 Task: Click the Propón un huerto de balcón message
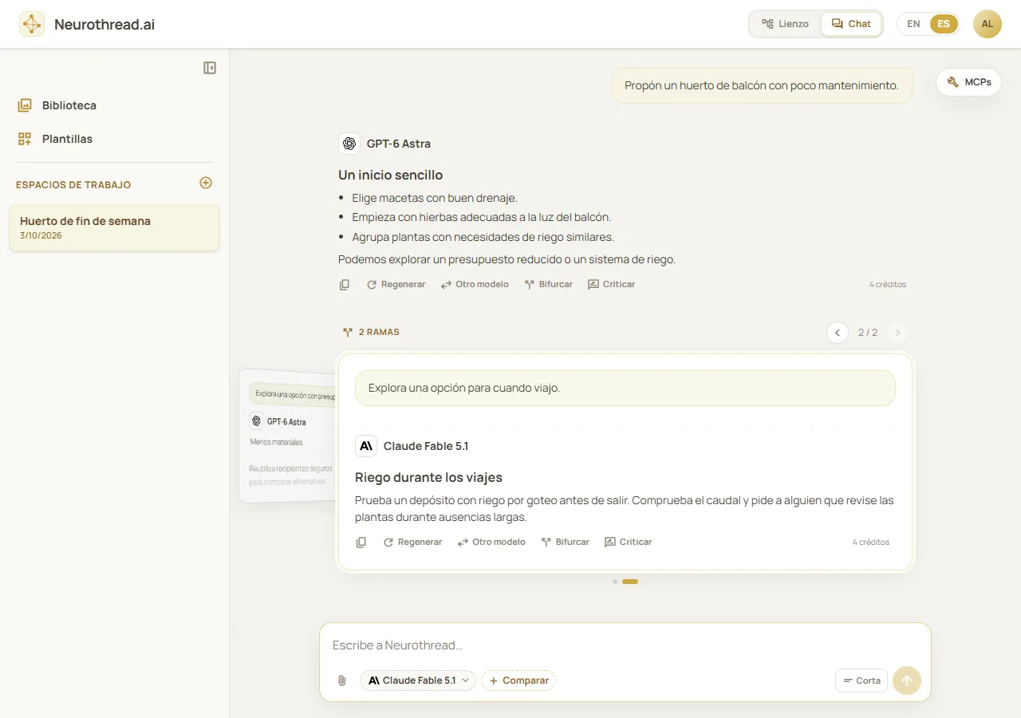point(762,85)
